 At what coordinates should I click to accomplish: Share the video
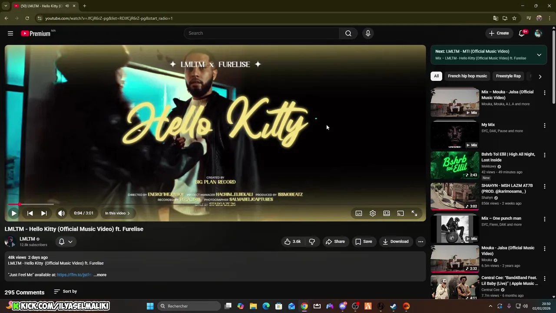pos(335,241)
